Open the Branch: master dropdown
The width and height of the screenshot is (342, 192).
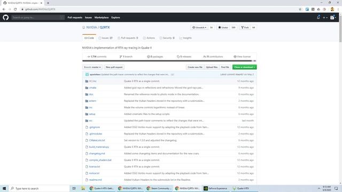pyautogui.click(x=92, y=67)
